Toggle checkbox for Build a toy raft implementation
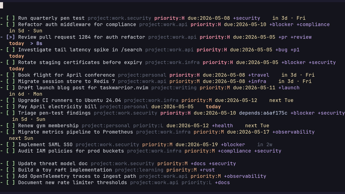Image resolution: width=345 pixels, height=194 pixels. (x=11, y=170)
